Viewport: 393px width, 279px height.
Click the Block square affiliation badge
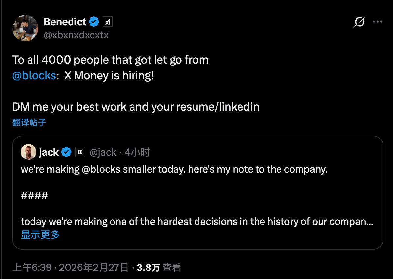point(80,152)
